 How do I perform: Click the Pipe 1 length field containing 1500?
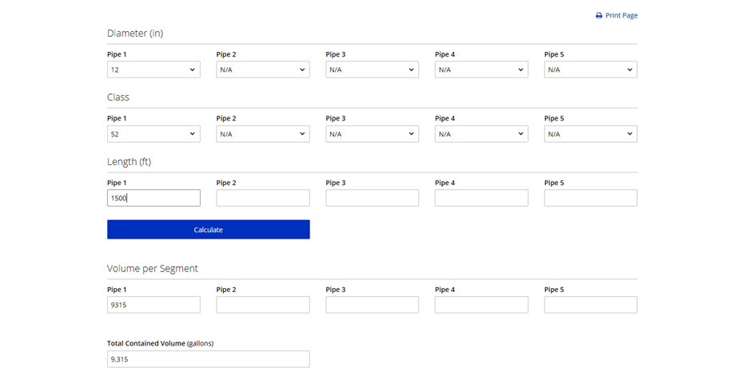point(153,198)
